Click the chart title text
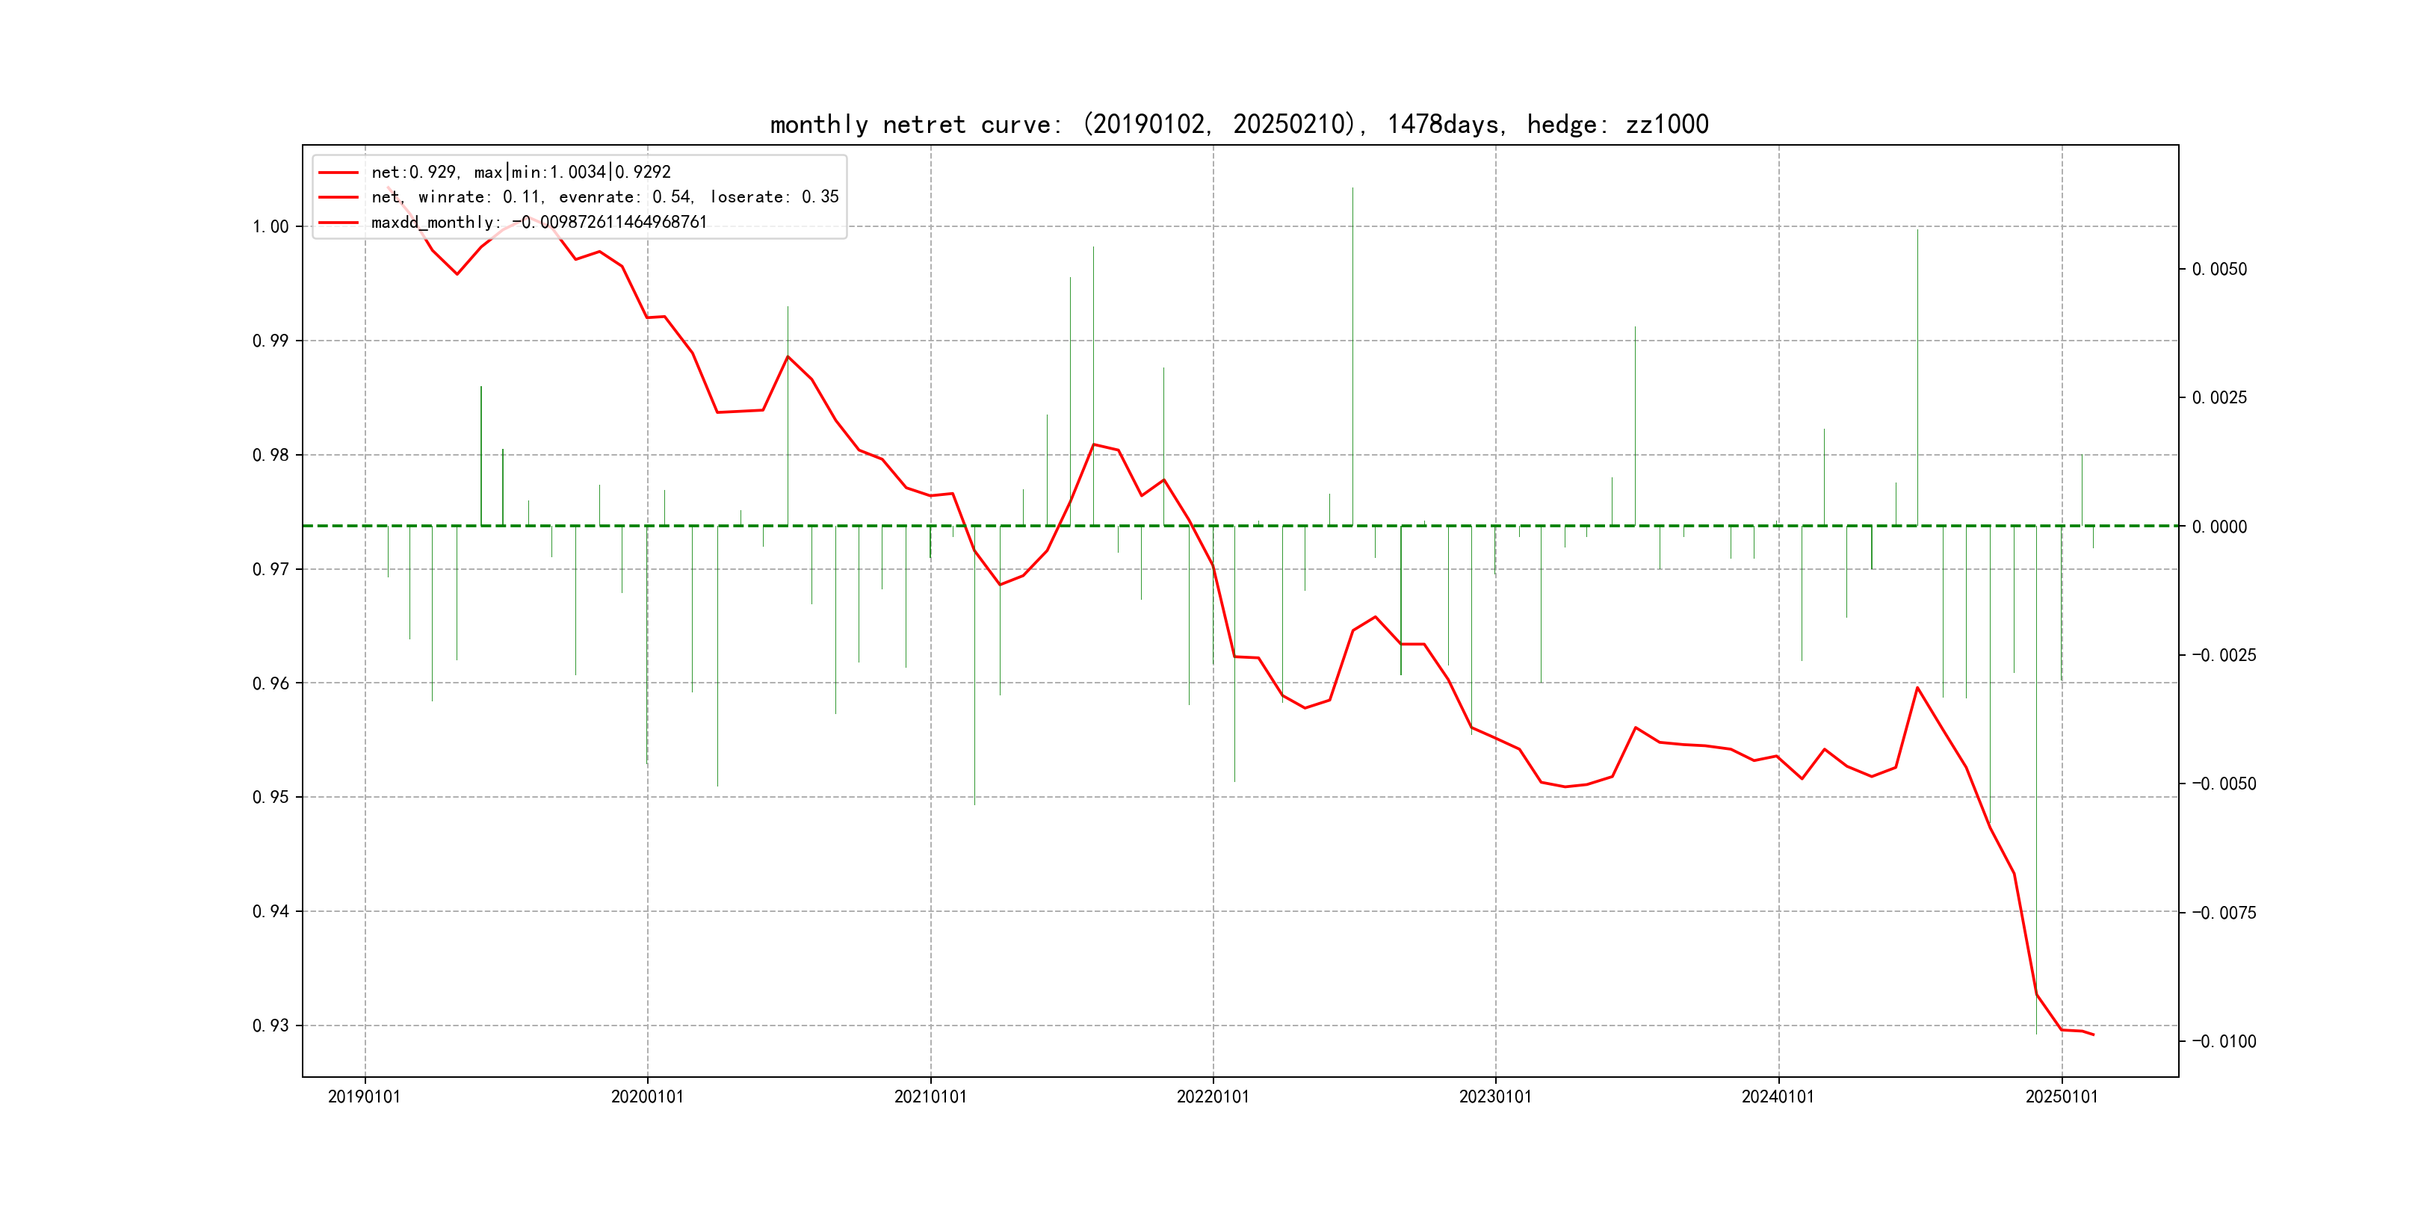 click(x=1239, y=125)
